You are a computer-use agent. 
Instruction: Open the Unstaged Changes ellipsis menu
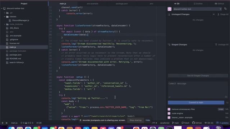(213, 14)
